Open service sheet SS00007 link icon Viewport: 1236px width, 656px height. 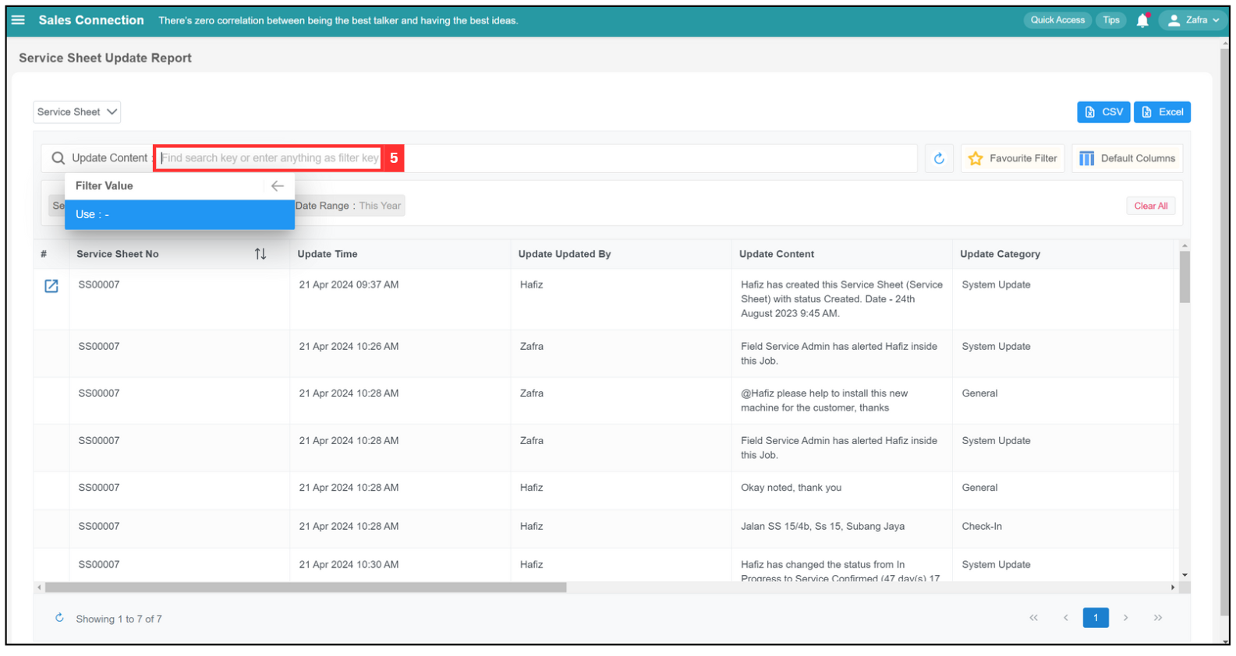pyautogui.click(x=51, y=286)
